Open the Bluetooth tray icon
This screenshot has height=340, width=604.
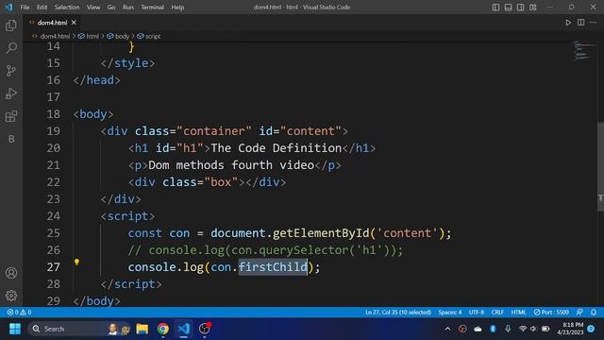coord(493,329)
